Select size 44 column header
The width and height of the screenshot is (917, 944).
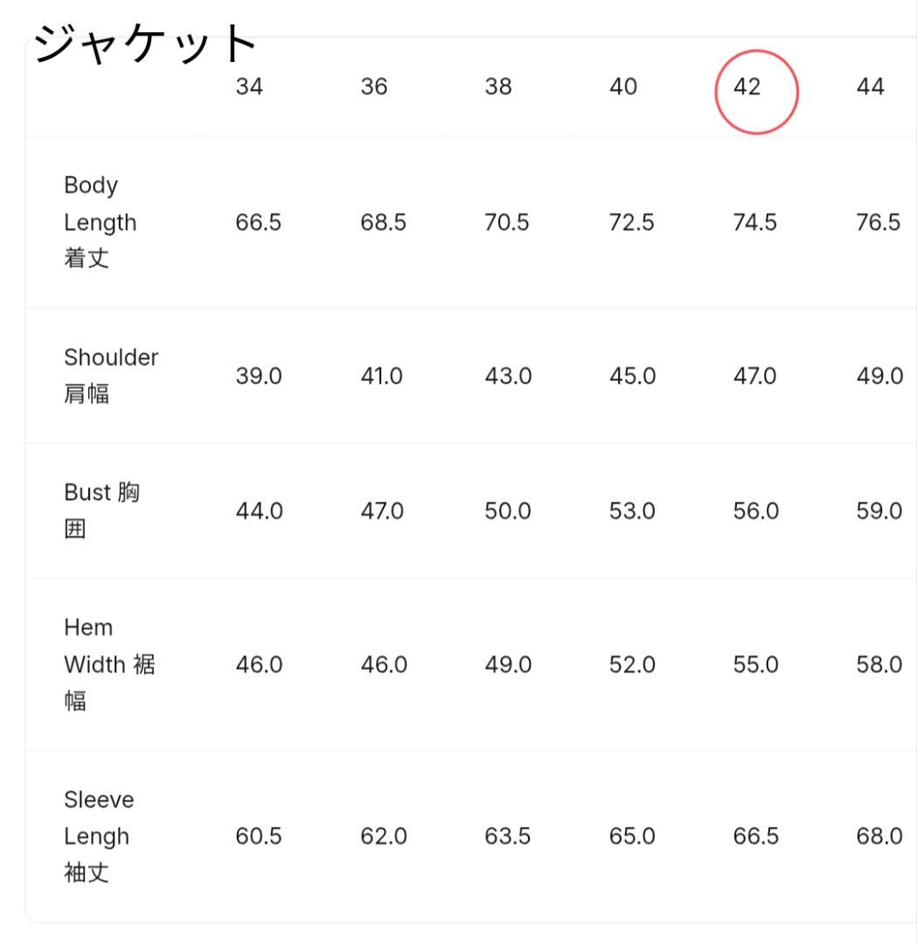(871, 87)
